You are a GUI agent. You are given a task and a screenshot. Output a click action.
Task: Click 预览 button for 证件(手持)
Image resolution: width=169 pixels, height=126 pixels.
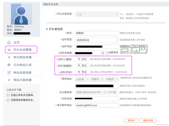(82, 72)
